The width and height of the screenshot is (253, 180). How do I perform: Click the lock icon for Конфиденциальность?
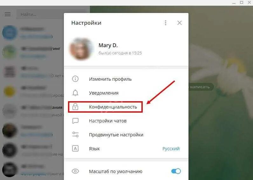[x=75, y=107]
